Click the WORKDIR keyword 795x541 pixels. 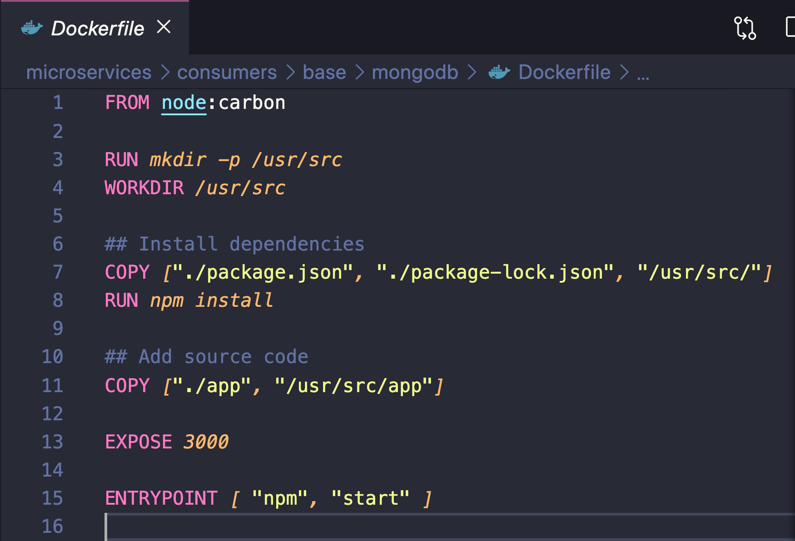point(144,188)
